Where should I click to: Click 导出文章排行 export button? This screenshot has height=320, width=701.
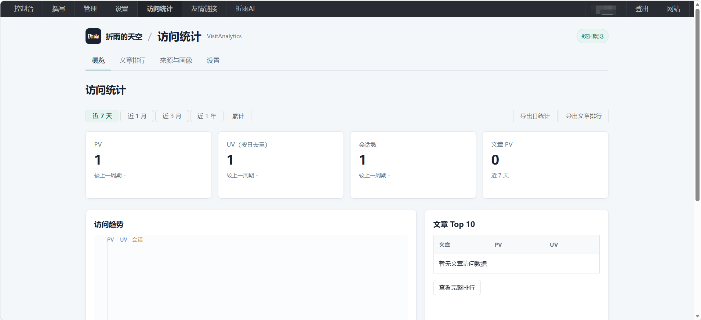tap(584, 116)
